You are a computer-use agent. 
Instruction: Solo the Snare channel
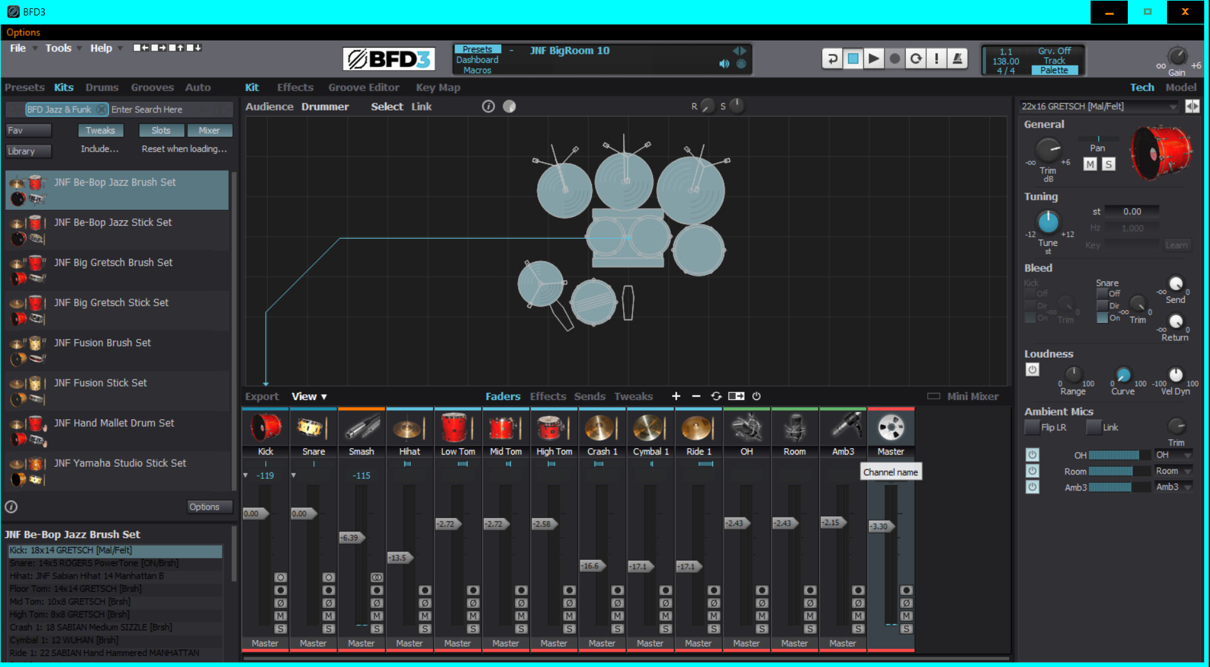tap(329, 628)
